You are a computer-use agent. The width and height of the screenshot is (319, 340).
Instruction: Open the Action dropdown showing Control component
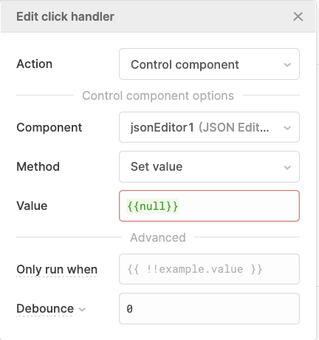point(209,64)
